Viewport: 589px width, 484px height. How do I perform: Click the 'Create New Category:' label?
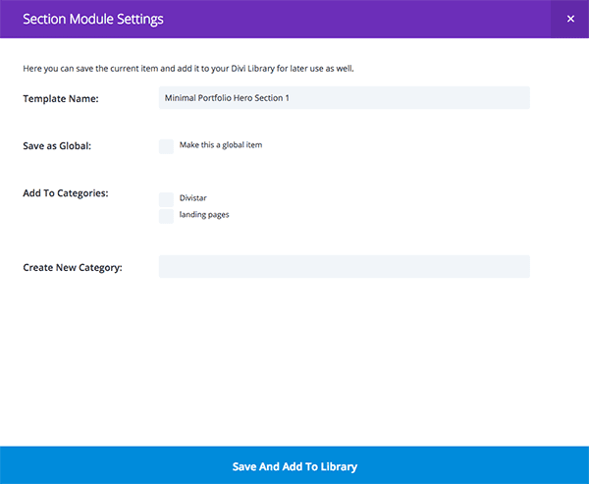(x=73, y=267)
